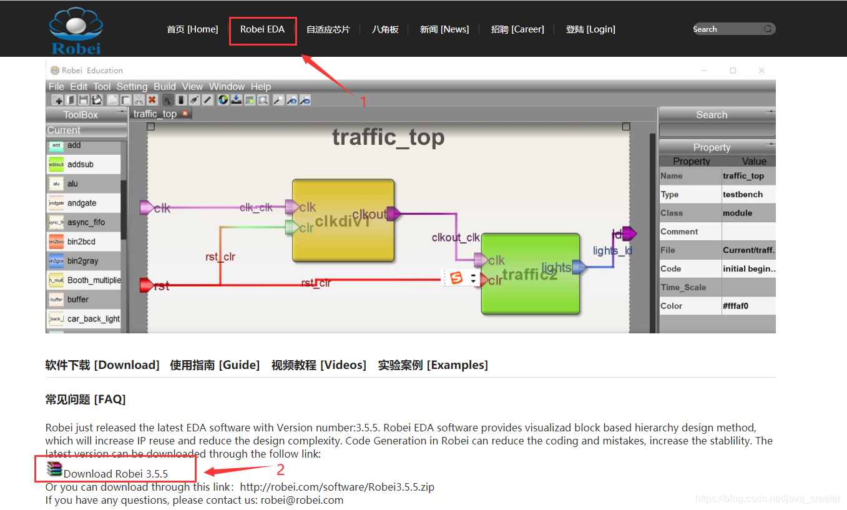Viewport: 847px width, 510px height.
Task: Click the magnifier waveform view icon
Action: [x=263, y=100]
